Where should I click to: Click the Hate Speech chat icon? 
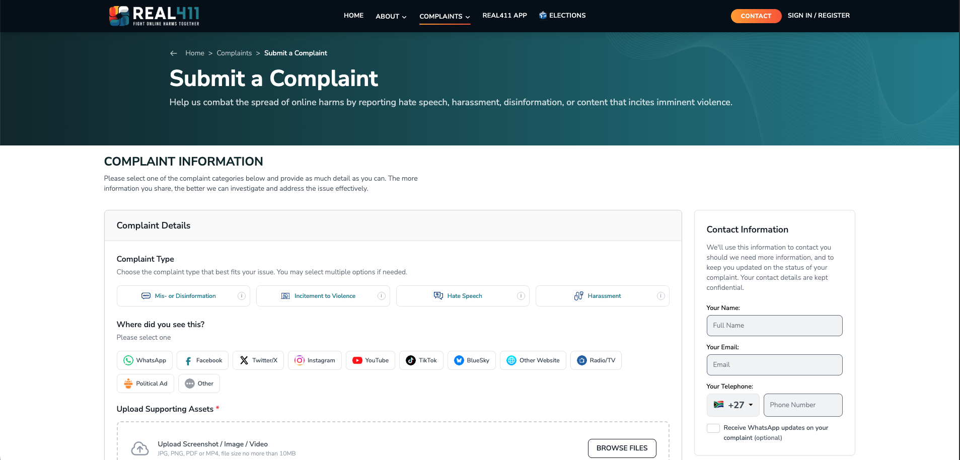click(438, 296)
